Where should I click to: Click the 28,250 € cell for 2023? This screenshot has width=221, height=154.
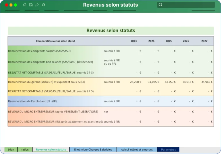pos(136,82)
